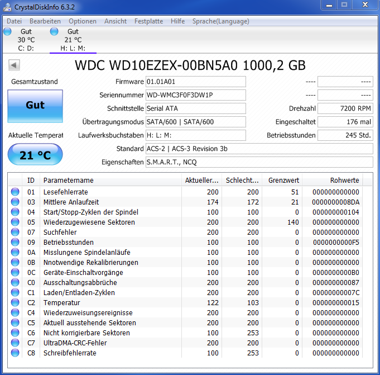Click the ID column header
Image resolution: width=380 pixels, height=375 pixels.
coord(31,181)
